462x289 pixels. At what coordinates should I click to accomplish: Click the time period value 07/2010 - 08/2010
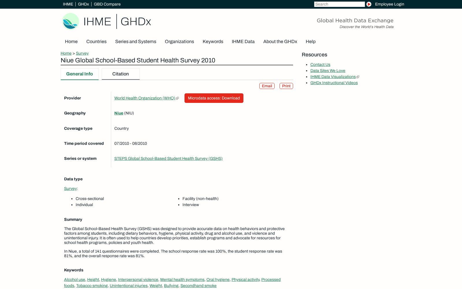131,144
